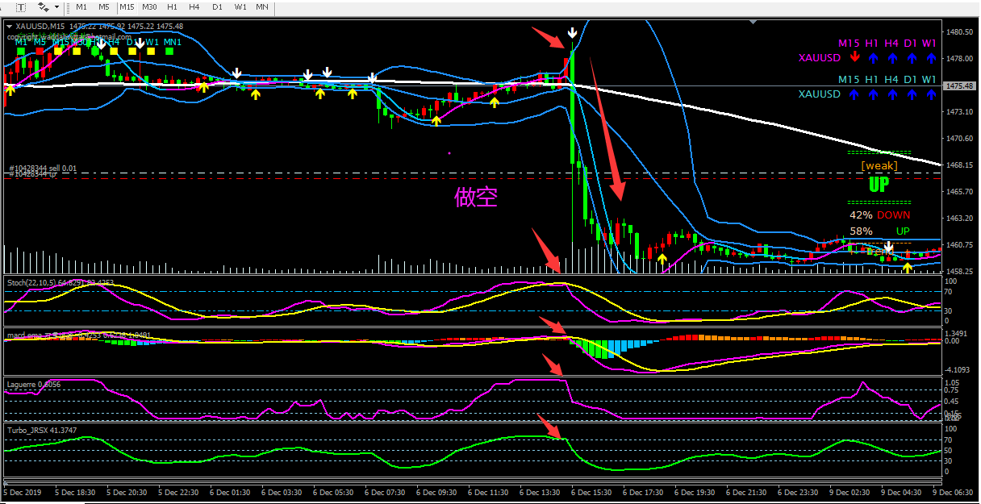The height and width of the screenshot is (504, 981).
Task: Toggle the active M15 timeframe button
Action: click(127, 6)
